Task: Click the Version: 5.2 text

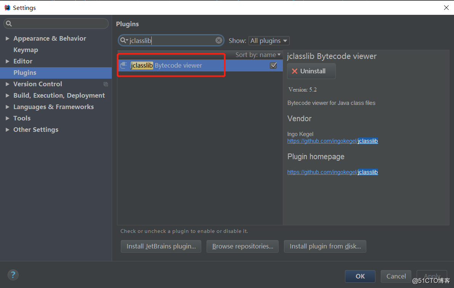Action: tap(303, 90)
